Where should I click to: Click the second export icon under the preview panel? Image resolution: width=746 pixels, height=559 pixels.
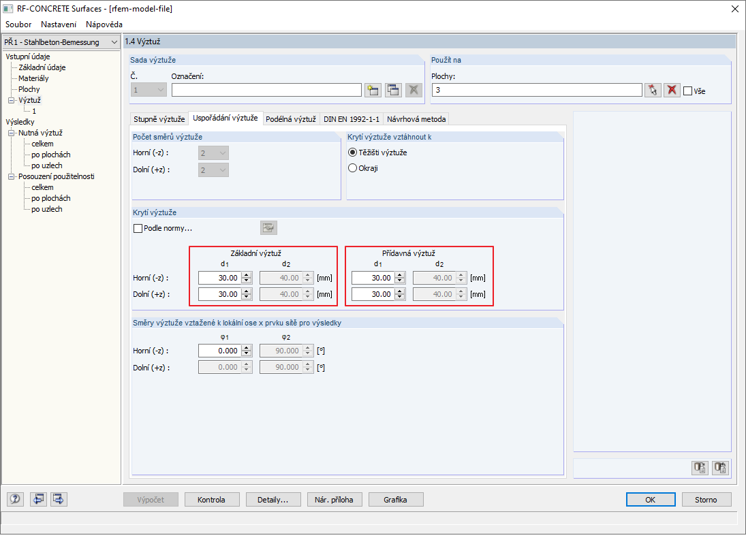(x=720, y=468)
